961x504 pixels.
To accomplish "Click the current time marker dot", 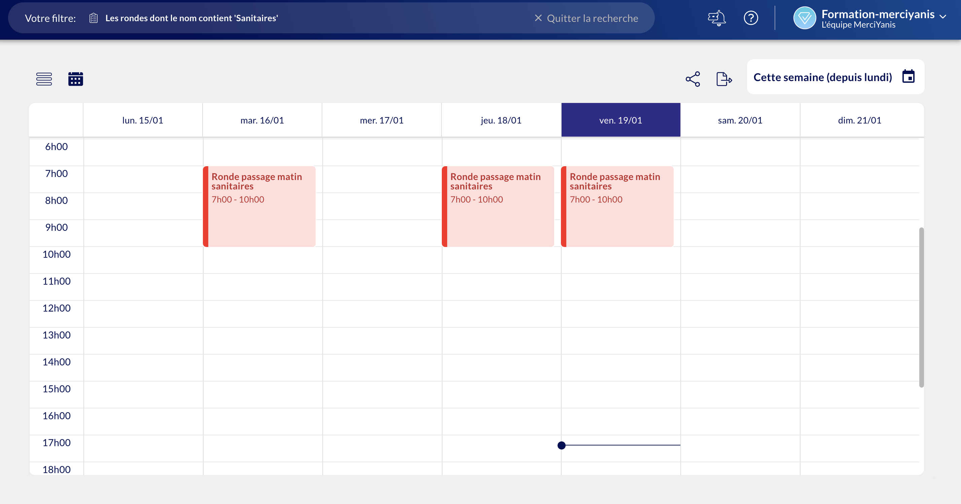I will pyautogui.click(x=562, y=445).
